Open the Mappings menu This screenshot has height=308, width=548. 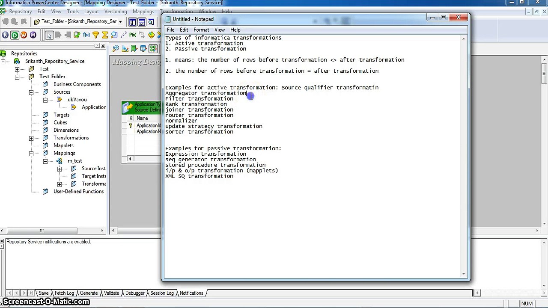[x=143, y=12]
